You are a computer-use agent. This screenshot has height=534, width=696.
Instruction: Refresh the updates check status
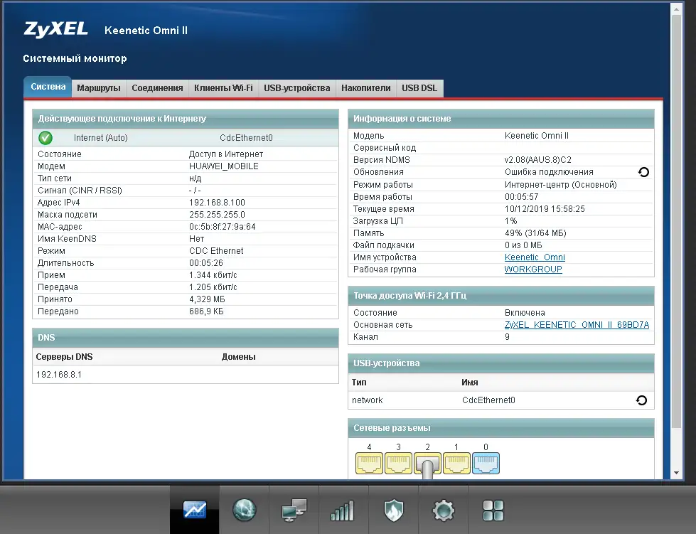[643, 172]
